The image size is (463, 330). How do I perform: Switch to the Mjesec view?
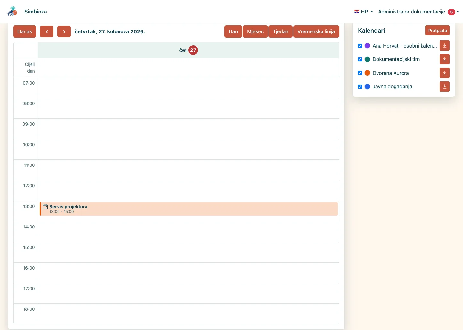coord(255,31)
